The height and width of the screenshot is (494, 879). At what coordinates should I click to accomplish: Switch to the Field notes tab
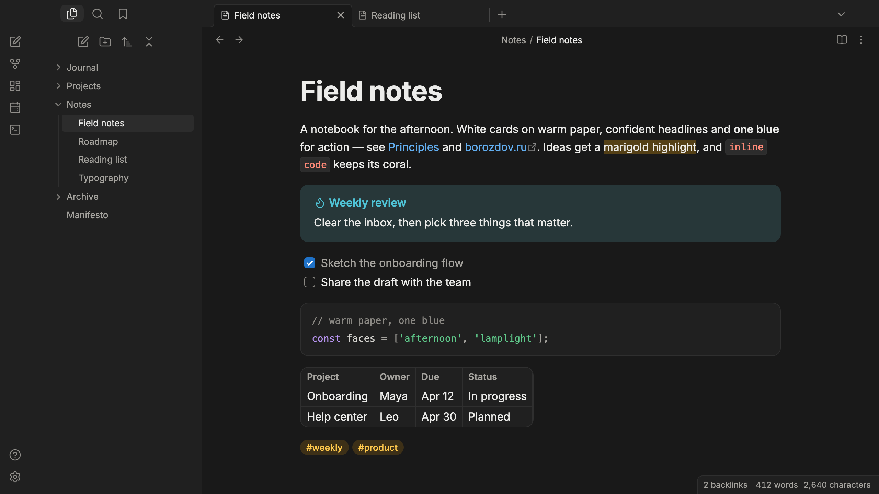pos(283,15)
